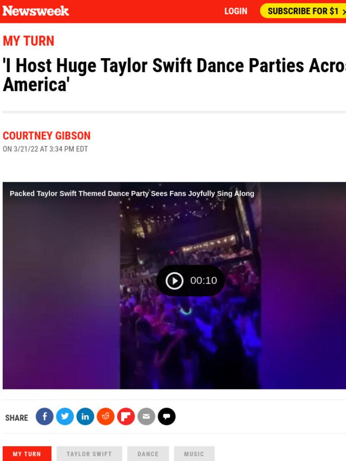Image resolution: width=346 pixels, height=461 pixels.
Task: Open the LOGIN page
Action: click(x=236, y=11)
